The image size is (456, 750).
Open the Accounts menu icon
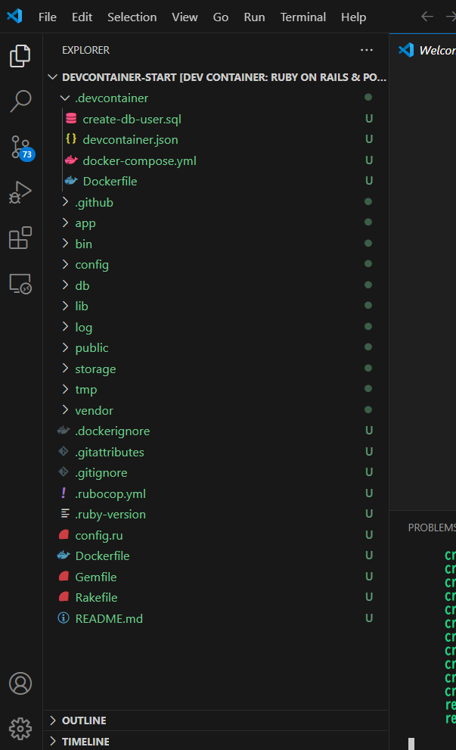click(x=20, y=683)
